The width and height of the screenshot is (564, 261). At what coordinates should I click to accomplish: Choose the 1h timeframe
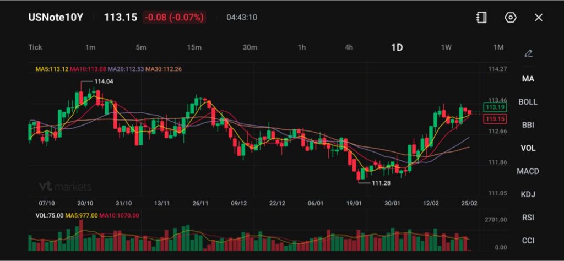pyautogui.click(x=302, y=47)
